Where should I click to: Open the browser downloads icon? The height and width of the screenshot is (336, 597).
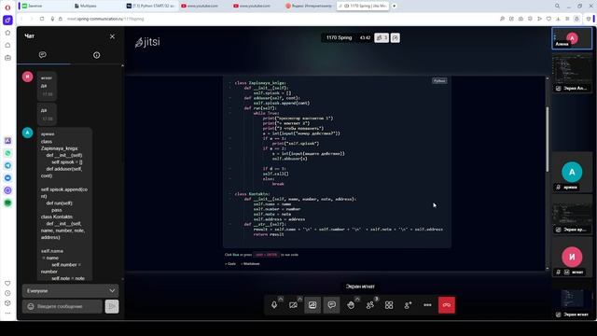(558, 19)
